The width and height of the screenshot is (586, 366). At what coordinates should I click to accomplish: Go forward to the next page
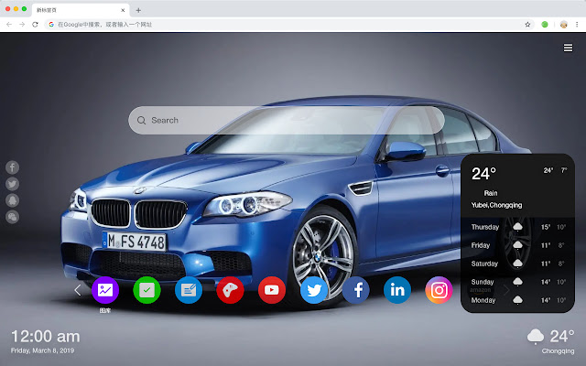pos(22,25)
